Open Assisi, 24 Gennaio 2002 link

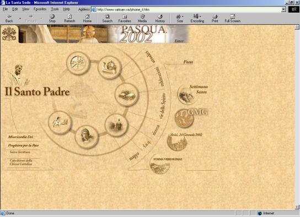click(x=186, y=135)
